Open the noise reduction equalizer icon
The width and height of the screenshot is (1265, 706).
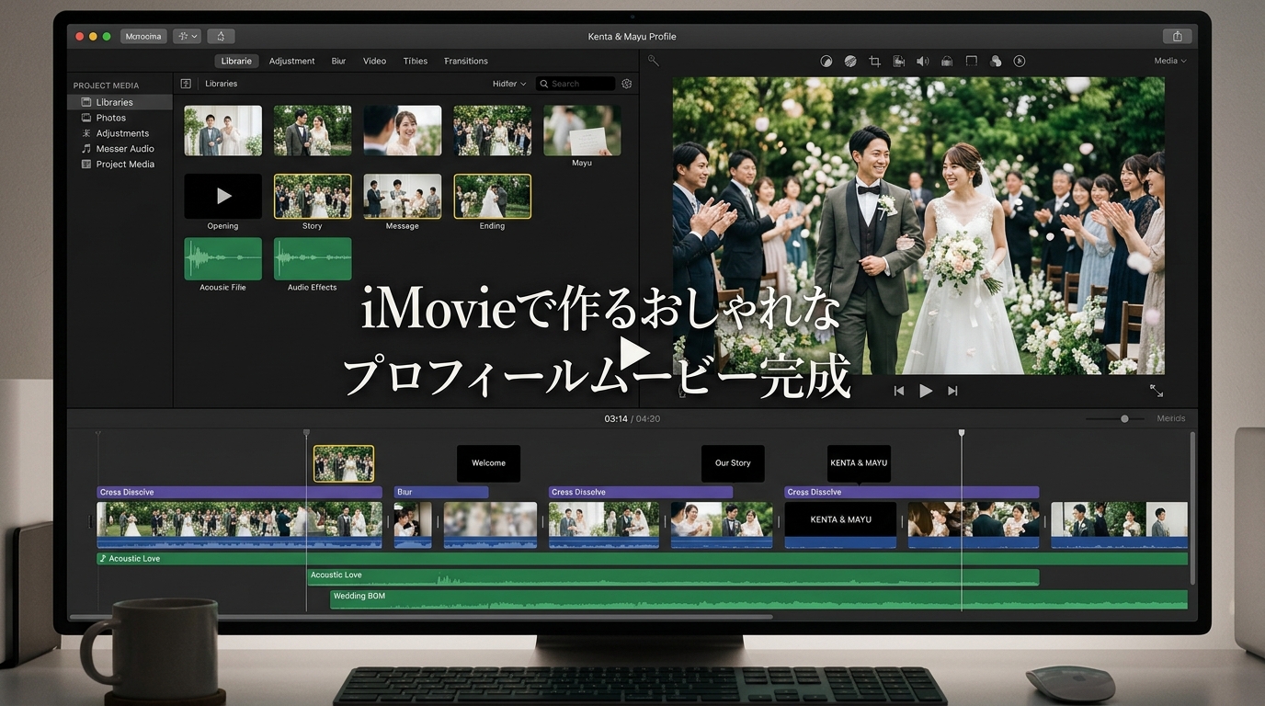(947, 62)
